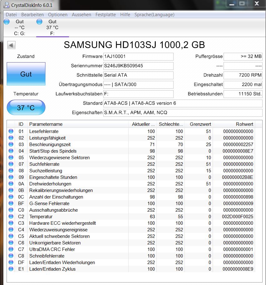Click status orb for UltraDMA CRC Fehler

(x=11, y=249)
